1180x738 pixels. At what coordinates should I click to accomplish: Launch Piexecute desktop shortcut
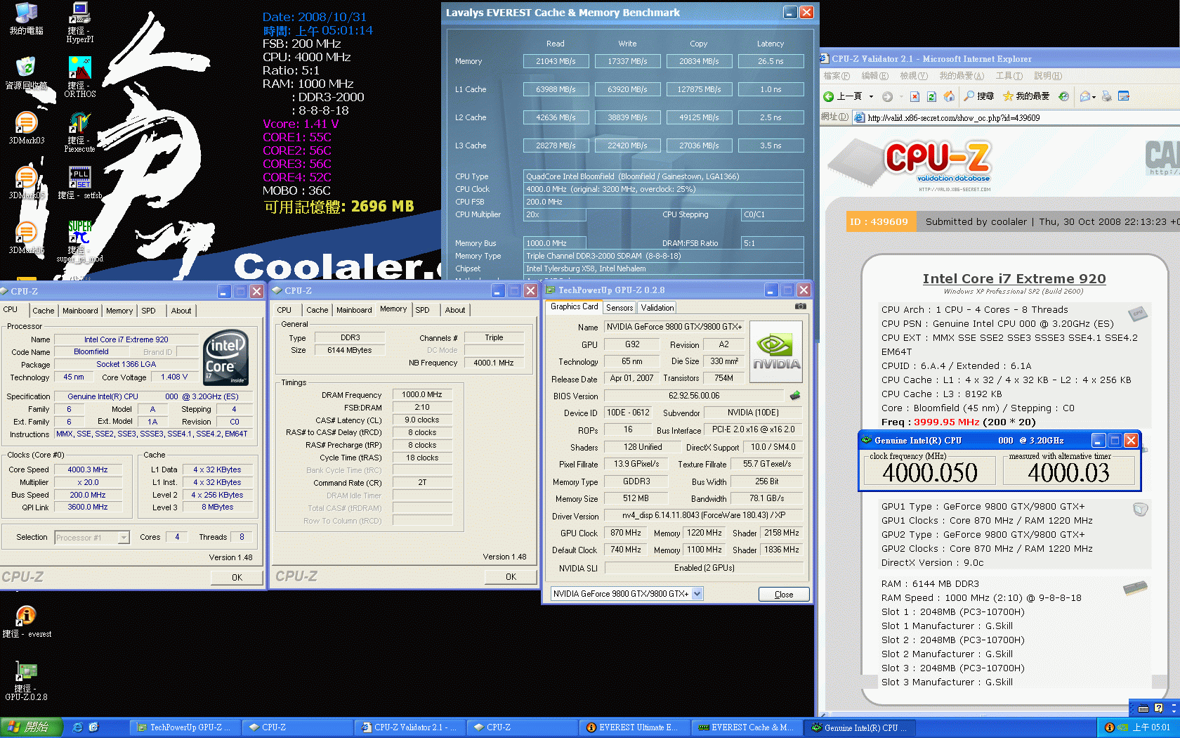coord(79,132)
